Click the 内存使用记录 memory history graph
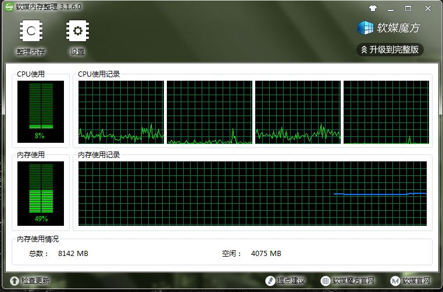 pyautogui.click(x=252, y=193)
